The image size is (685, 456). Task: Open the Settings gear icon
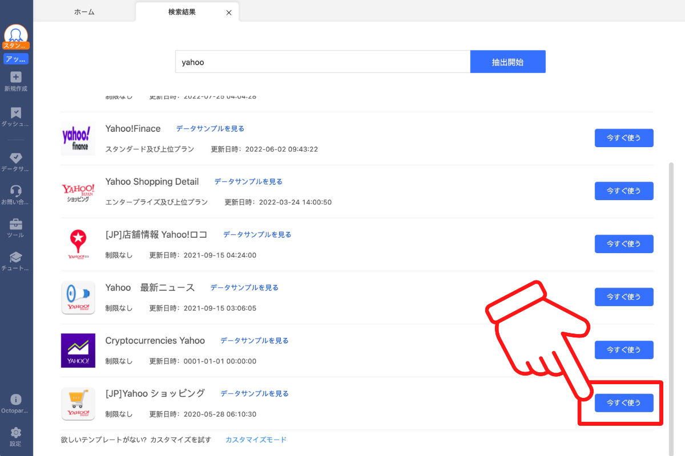pos(16,433)
